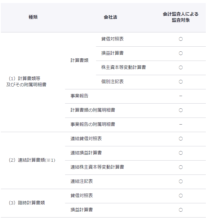Screen dimensions: 206x222
Task: Click the 計算書類 subgroup label
Action: point(79,61)
